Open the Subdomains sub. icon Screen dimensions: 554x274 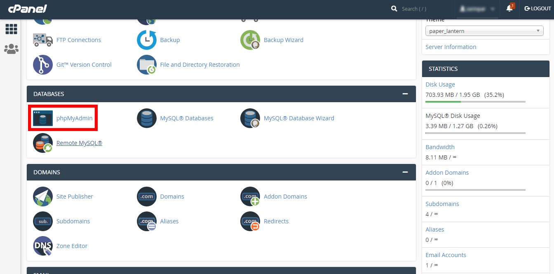tap(43, 221)
